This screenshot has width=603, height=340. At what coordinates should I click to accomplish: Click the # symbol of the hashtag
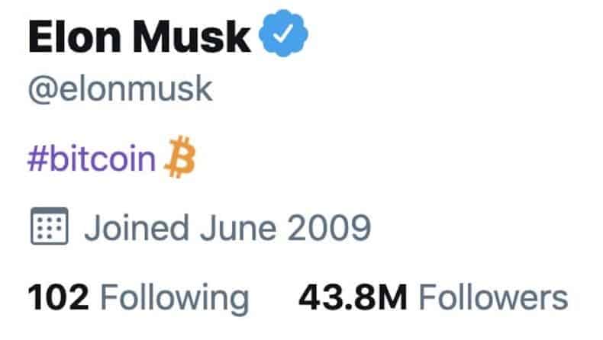[x=37, y=159]
